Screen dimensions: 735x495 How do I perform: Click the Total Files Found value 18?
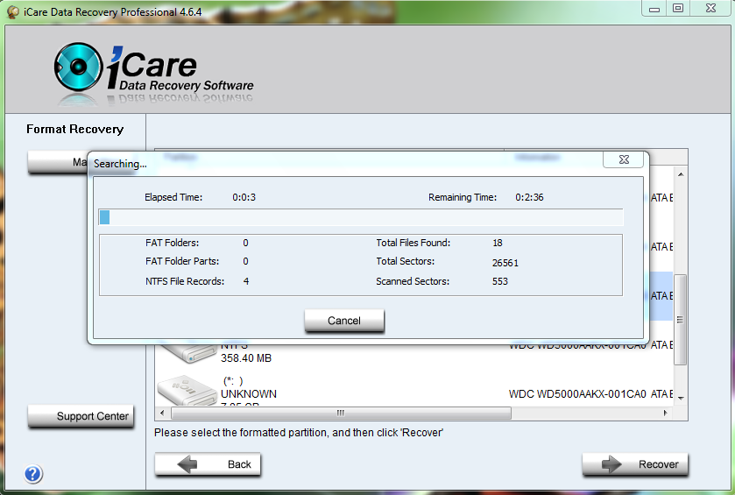coord(498,243)
